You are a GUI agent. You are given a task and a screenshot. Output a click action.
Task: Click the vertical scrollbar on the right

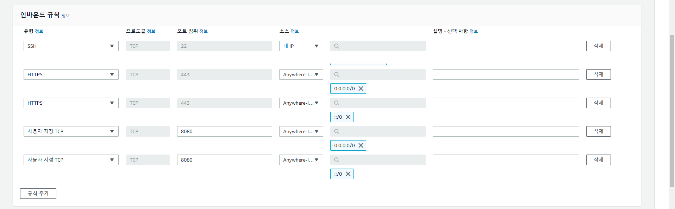[x=672, y=105]
